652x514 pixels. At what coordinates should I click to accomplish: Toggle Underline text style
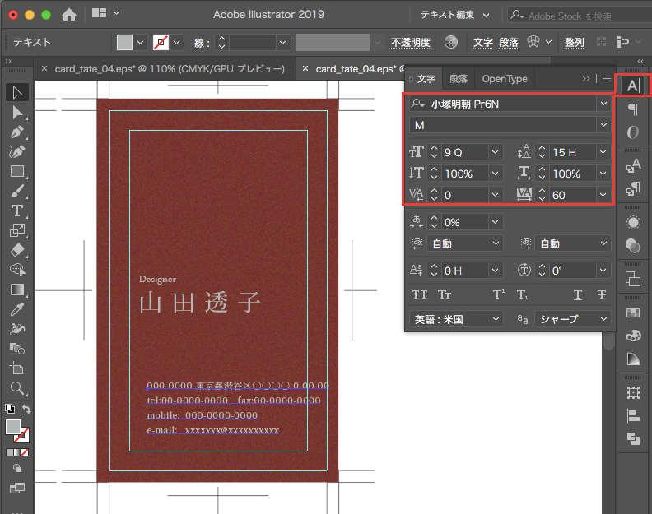(x=577, y=295)
